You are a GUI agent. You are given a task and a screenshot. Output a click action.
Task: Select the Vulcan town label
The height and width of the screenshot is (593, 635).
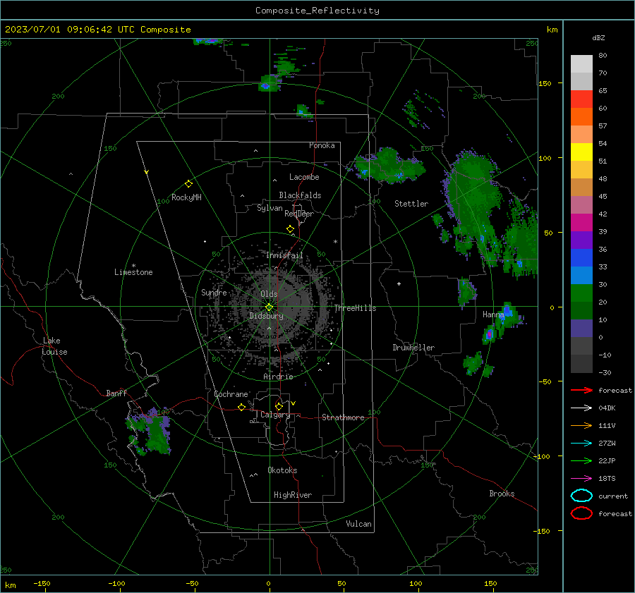coord(359,524)
